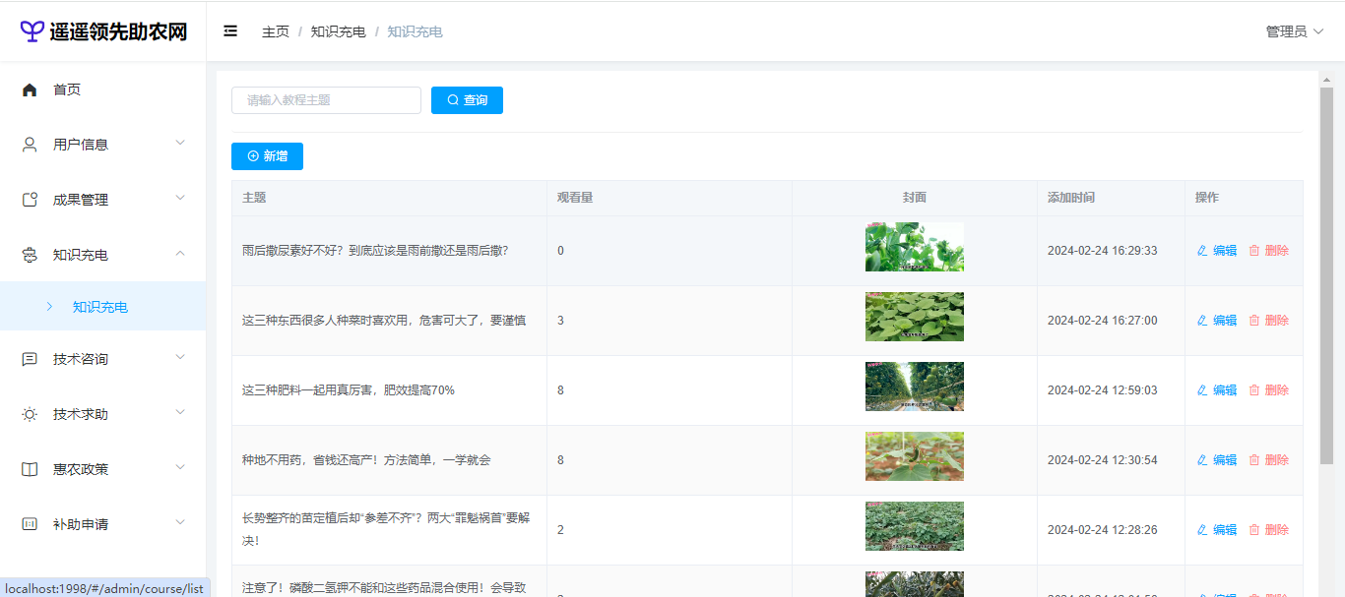This screenshot has width=1345, height=597.
Task: Click the 技术求助 sun icon
Action: [30, 414]
